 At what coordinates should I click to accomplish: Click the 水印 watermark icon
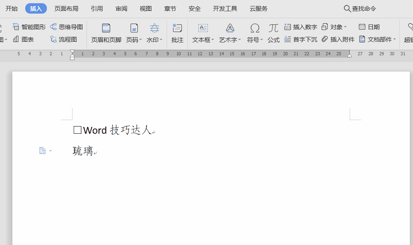click(154, 28)
